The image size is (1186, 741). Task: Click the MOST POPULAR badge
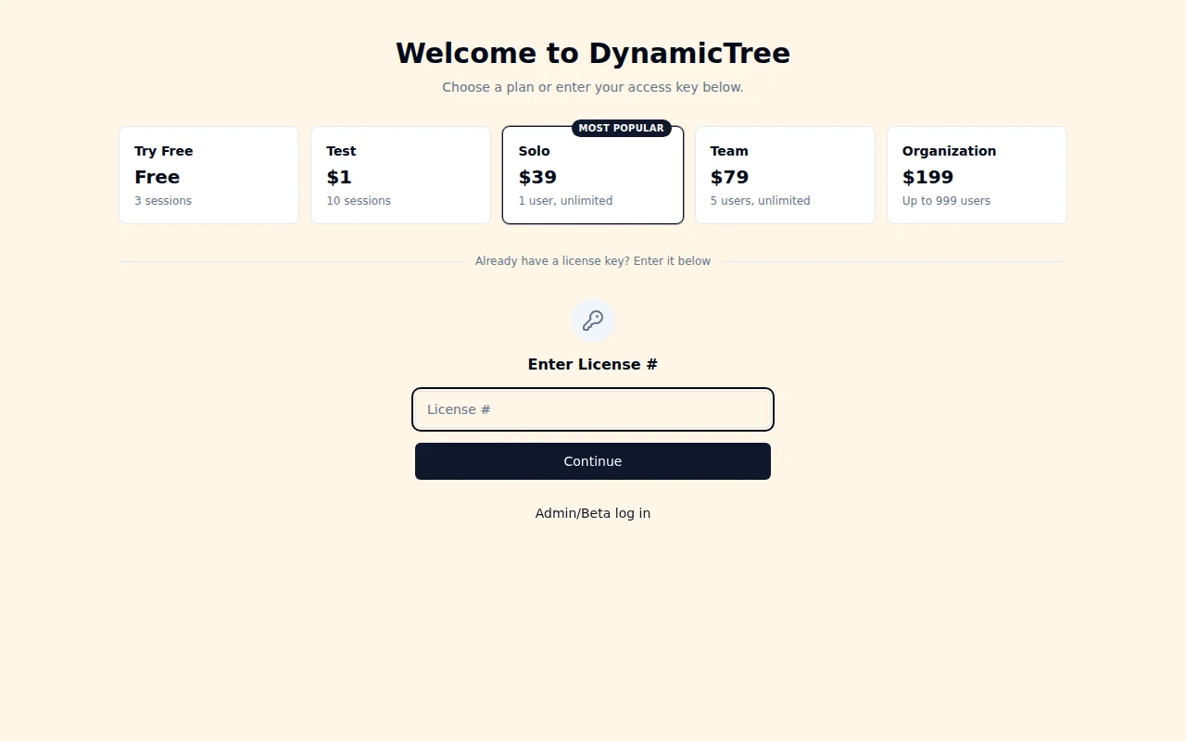point(621,128)
